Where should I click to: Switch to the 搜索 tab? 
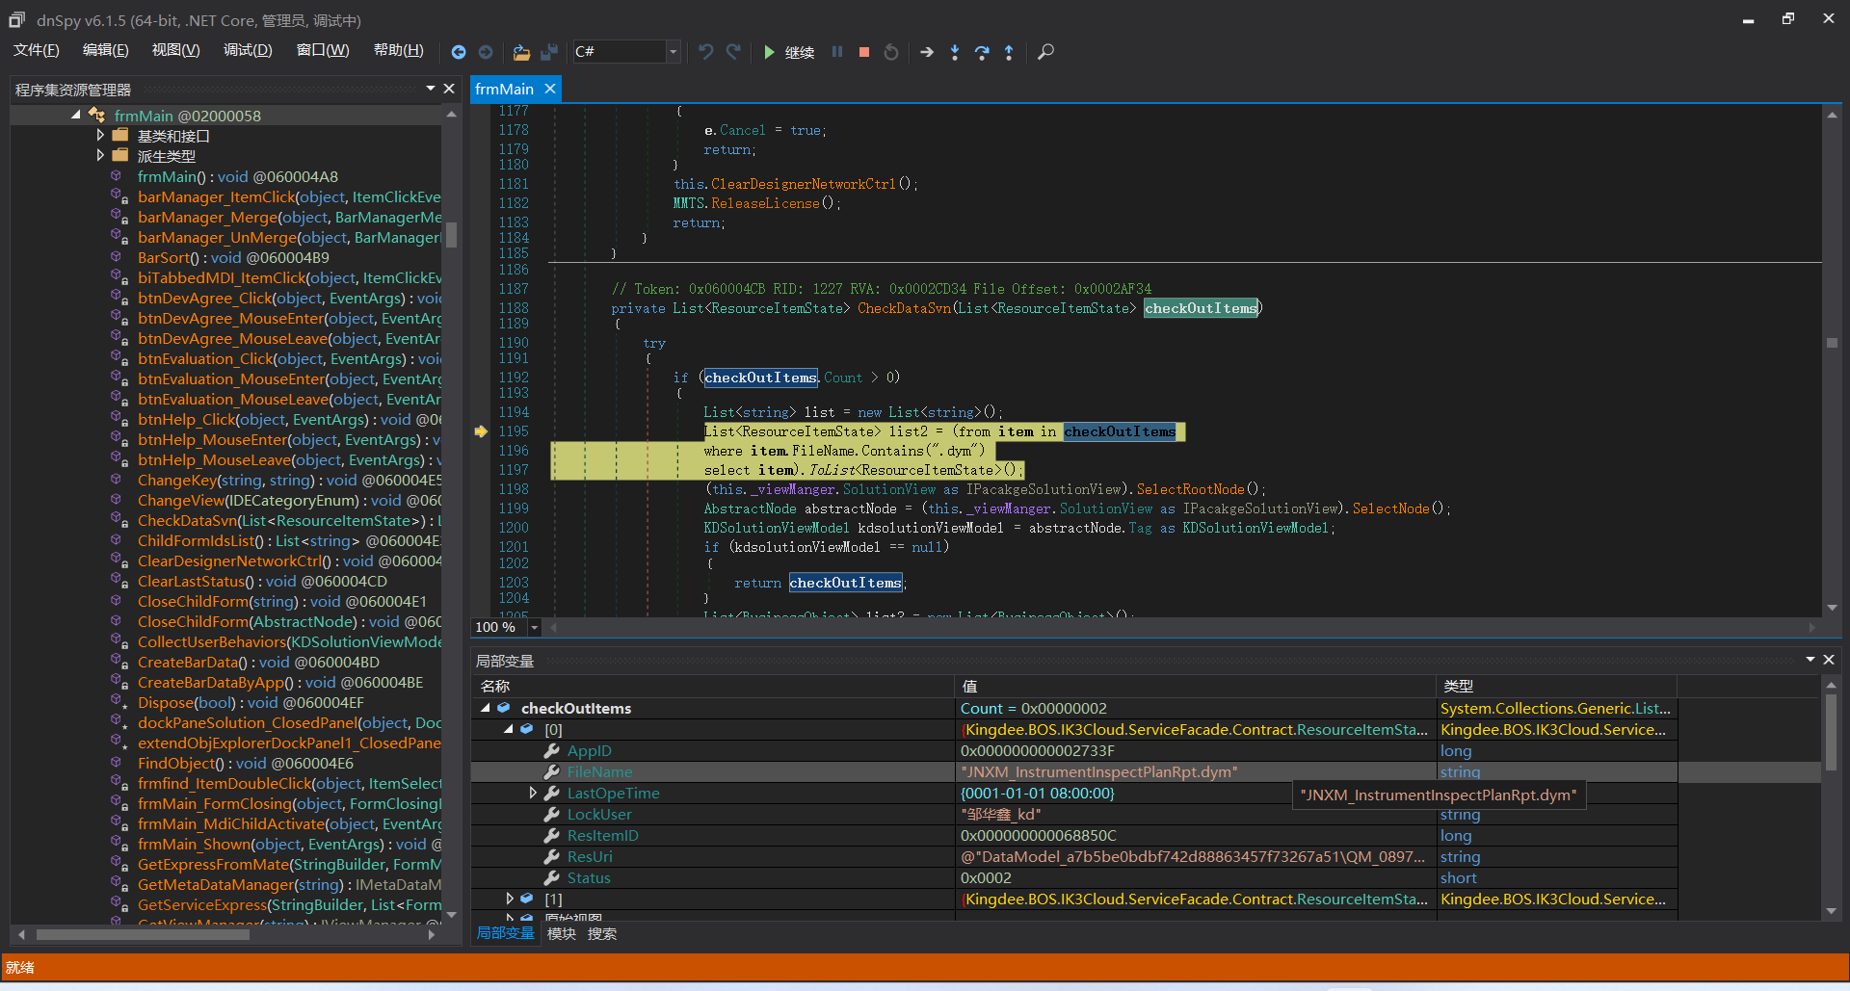tap(602, 933)
